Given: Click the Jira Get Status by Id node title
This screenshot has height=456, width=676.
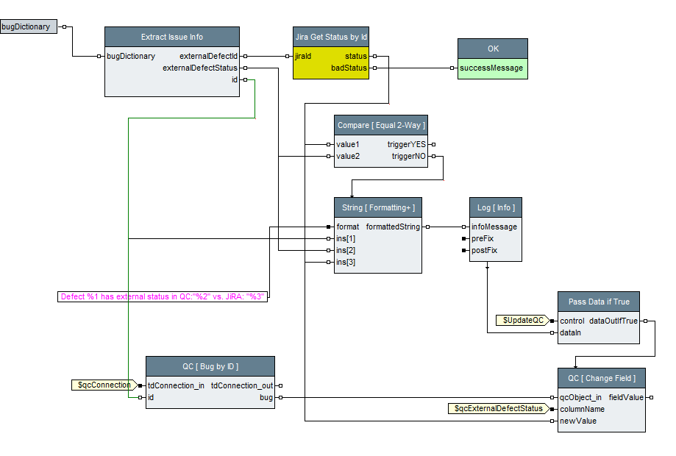Looking at the screenshot, I should click(x=330, y=37).
